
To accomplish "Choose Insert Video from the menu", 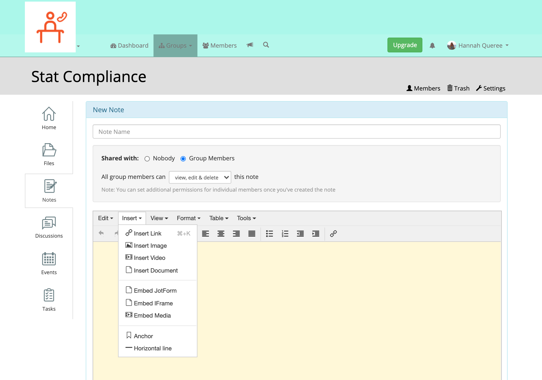I will tap(158, 258).
